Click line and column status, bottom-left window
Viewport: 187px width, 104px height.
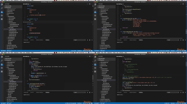pos(71,103)
